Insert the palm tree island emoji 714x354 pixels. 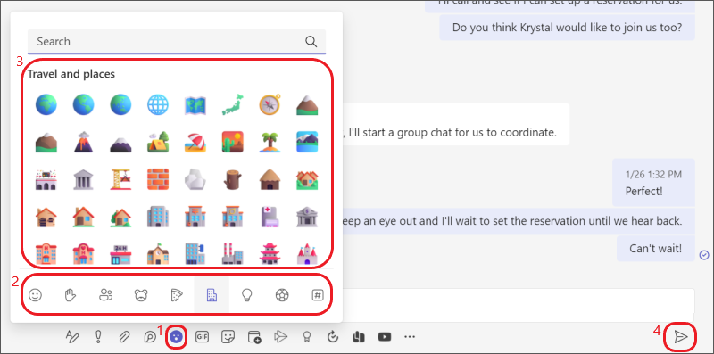[270, 142]
